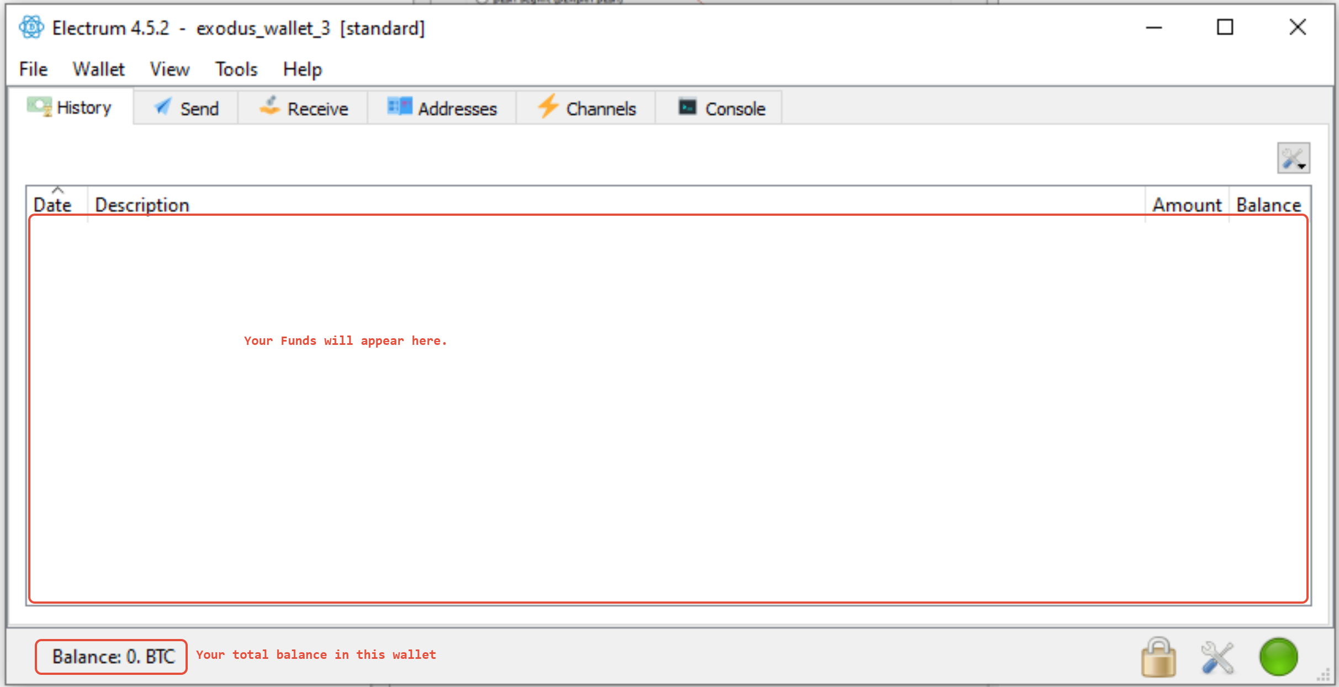Image resolution: width=1339 pixels, height=687 pixels.
Task: Sort history by Date column header
Action: click(x=53, y=205)
